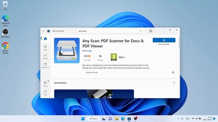Viewport: 218px width, 122px height.
Task: Open the notification center badge
Action: (x=214, y=119)
